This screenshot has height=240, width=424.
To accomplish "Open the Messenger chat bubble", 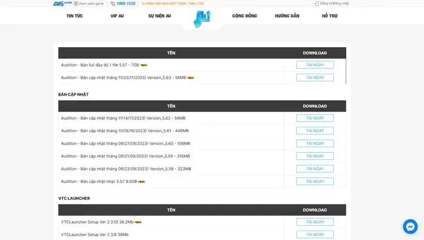I will [410, 226].
